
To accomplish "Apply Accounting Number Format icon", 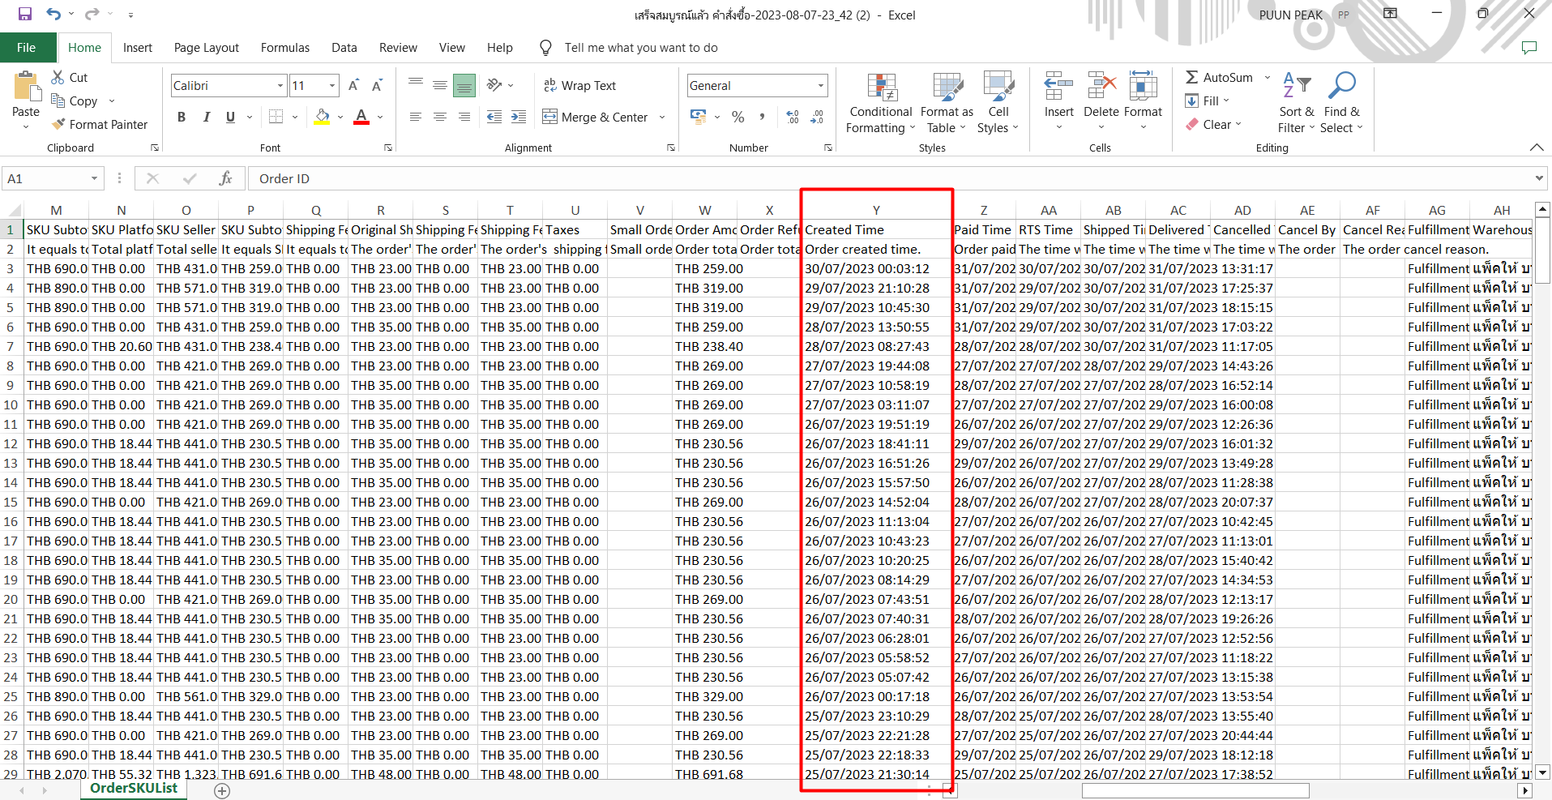I will [699, 117].
